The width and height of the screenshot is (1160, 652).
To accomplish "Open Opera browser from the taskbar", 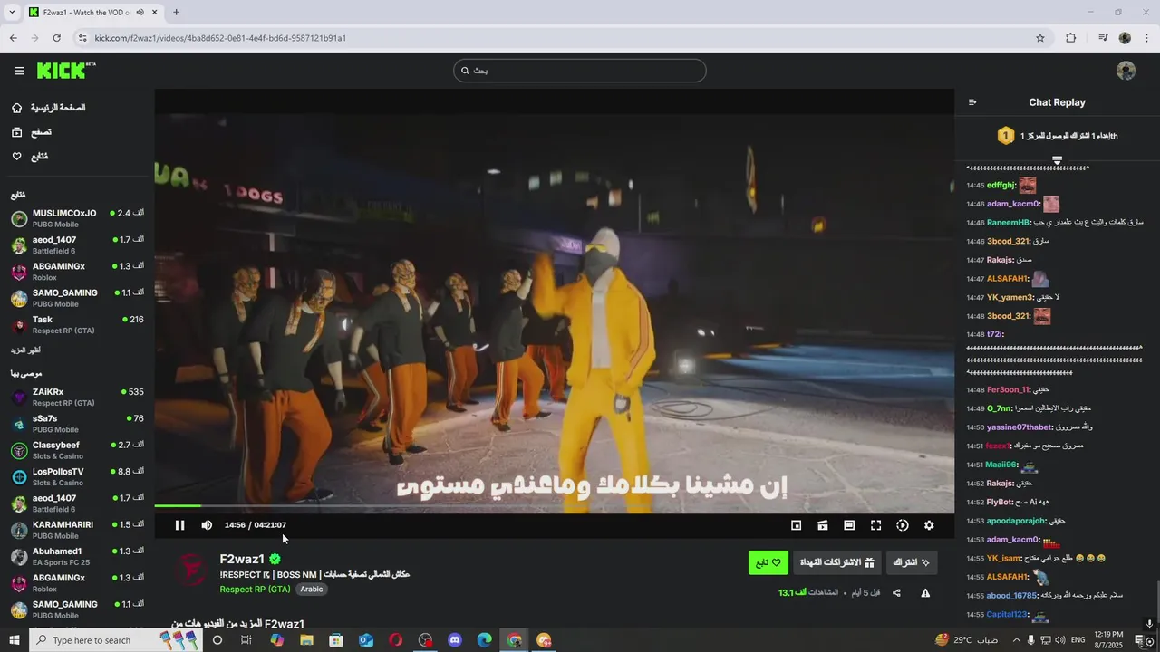I will pyautogui.click(x=396, y=640).
